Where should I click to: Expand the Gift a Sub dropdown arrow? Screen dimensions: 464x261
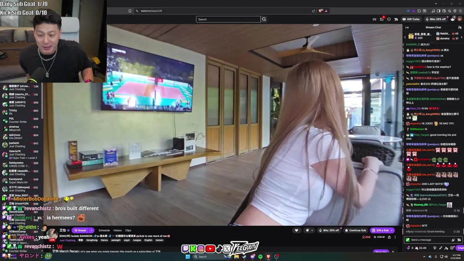tap(391, 230)
